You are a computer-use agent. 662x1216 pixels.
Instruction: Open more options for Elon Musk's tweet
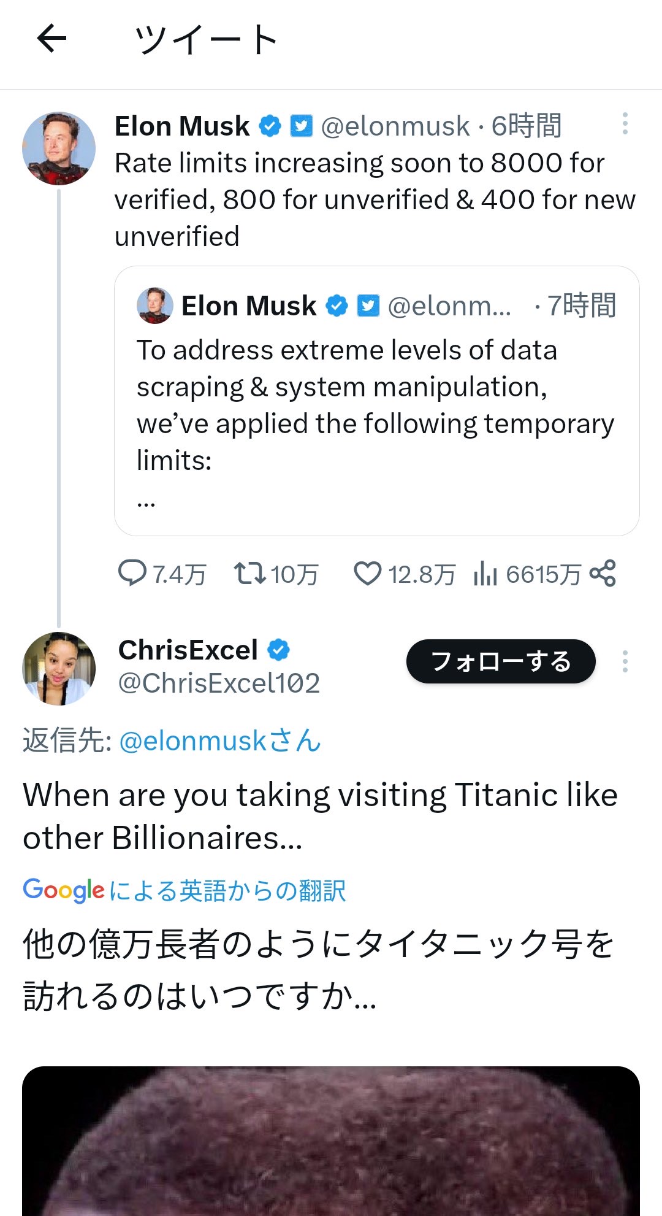(x=625, y=124)
